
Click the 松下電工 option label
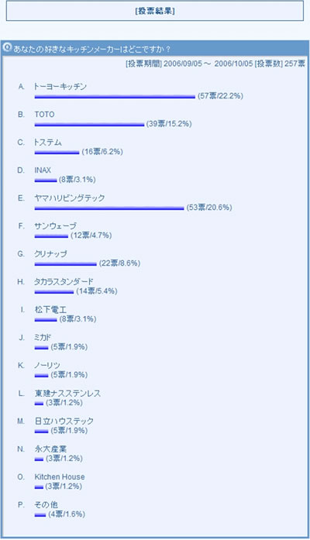50,310
